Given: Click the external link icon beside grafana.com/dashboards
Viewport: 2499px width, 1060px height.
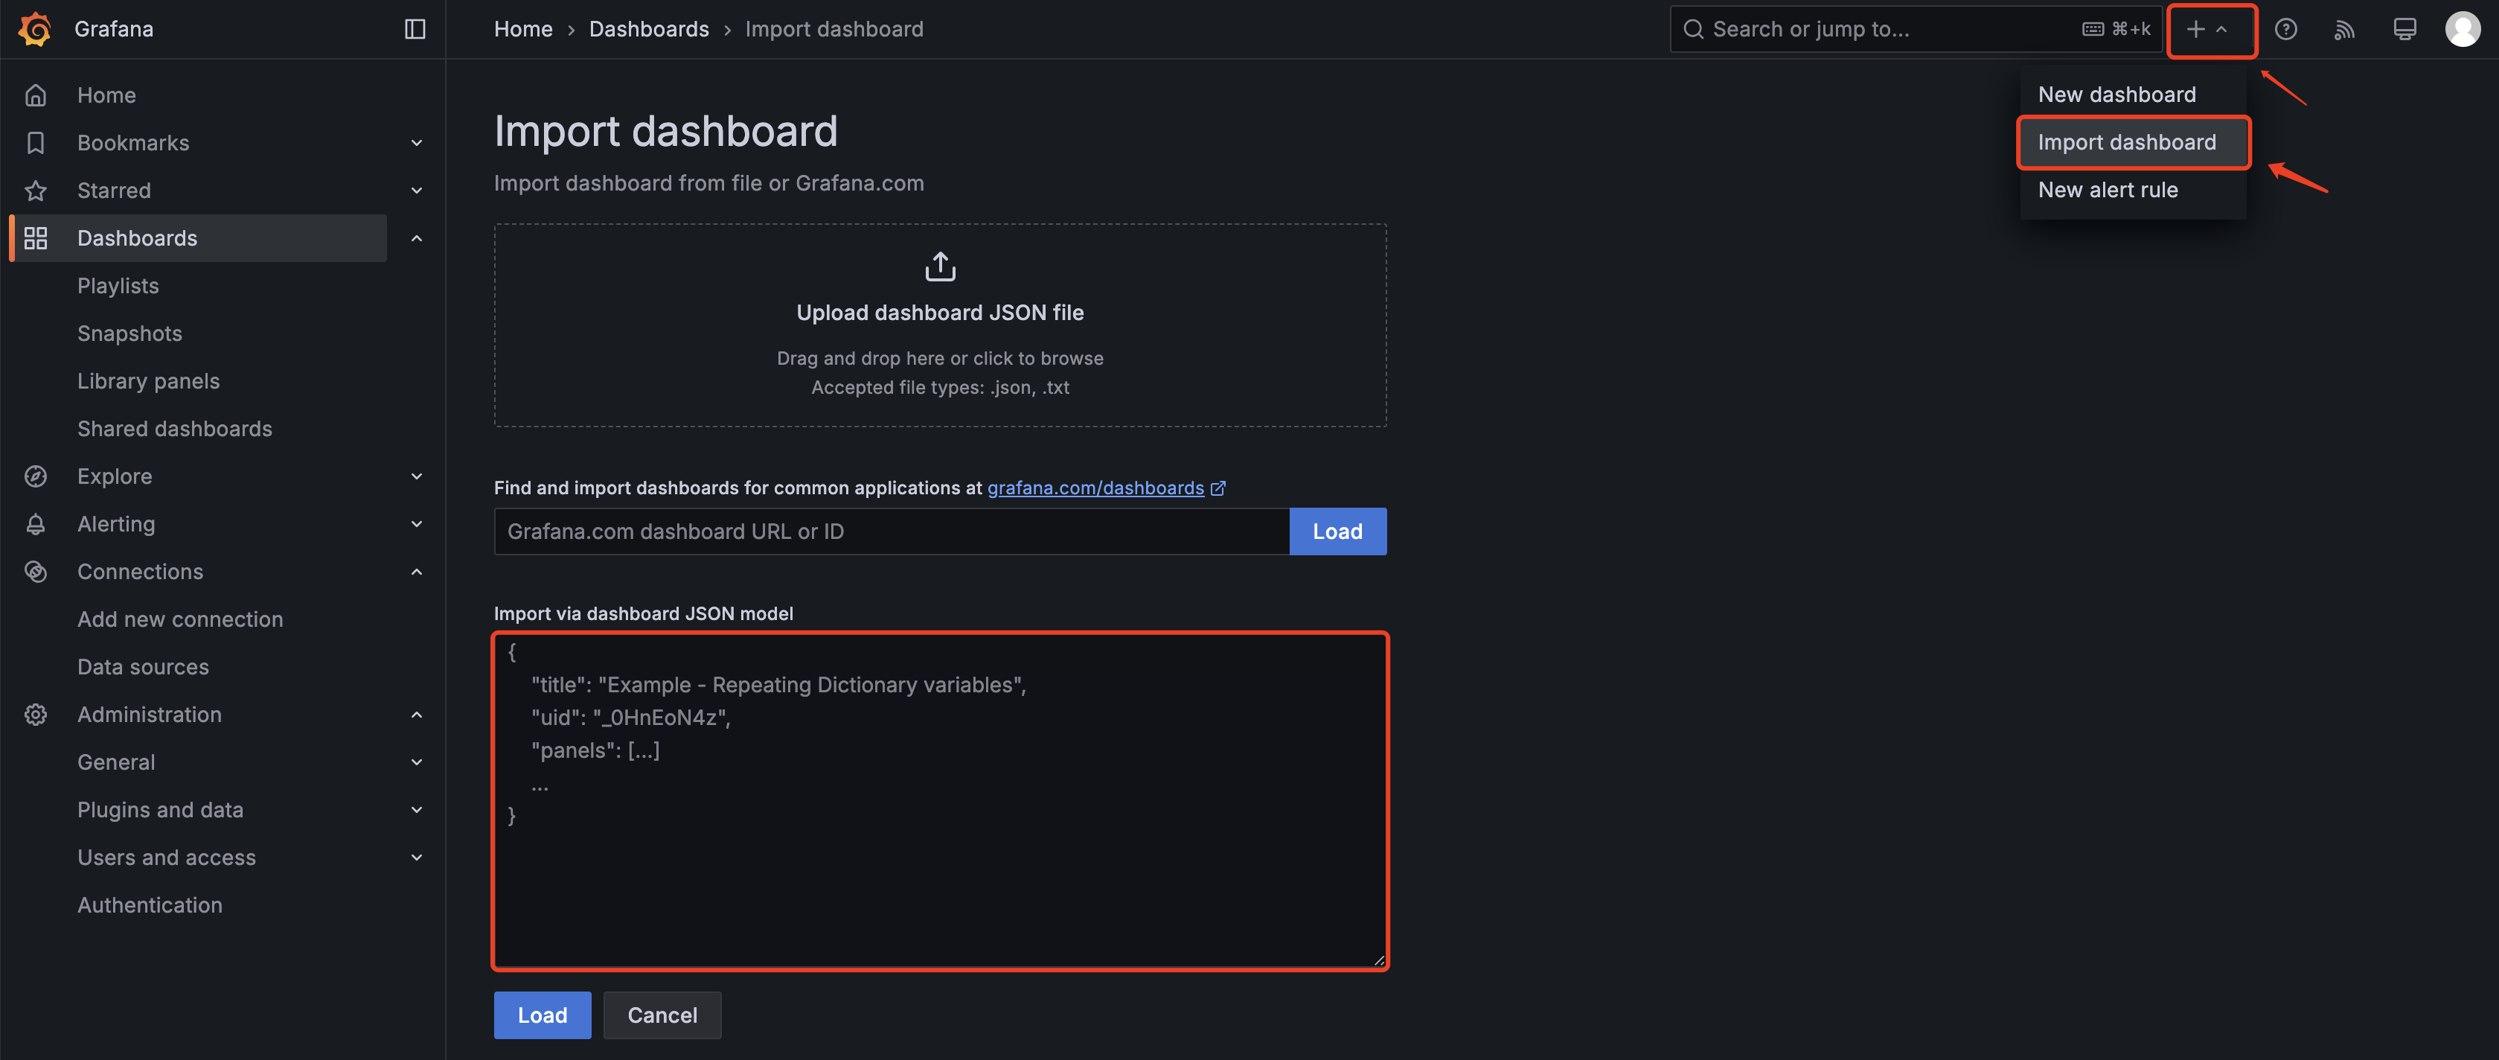Looking at the screenshot, I should coord(1218,488).
